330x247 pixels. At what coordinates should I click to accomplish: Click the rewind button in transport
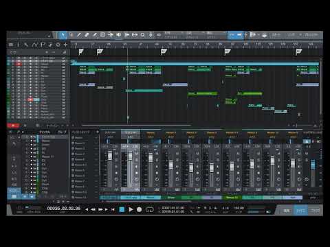click(93, 209)
